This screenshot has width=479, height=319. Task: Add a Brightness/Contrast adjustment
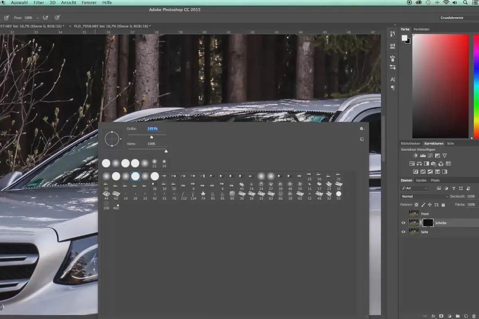pyautogui.click(x=416, y=156)
